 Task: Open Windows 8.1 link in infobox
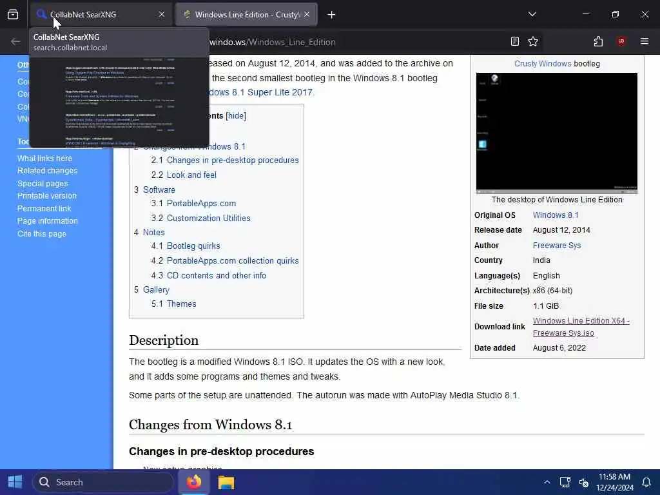pyautogui.click(x=556, y=215)
